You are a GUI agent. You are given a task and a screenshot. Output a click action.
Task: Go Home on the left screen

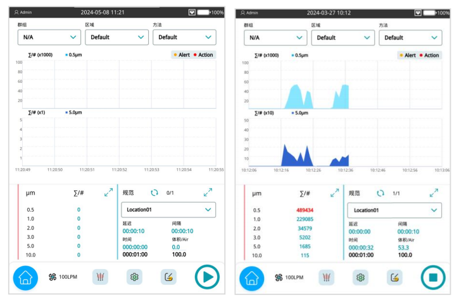point(25,277)
